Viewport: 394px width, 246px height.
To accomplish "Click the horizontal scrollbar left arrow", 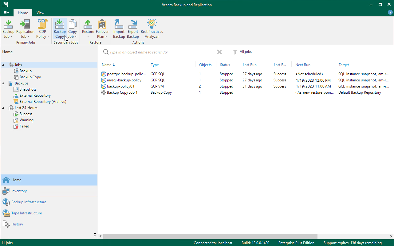I will point(100,236).
